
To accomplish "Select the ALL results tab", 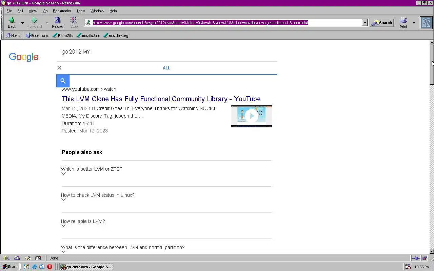I will tap(166, 68).
